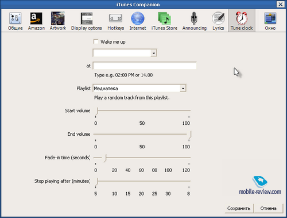Viewport: 287px width, 218px height.
Task: Open the Announcing microphone icon
Action: [195, 21]
